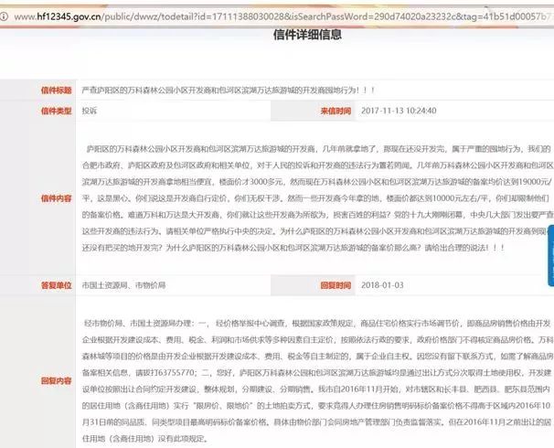Viewport: 554px width, 448px height.
Task: Click the value 市国土资源局、市物价局
Action: (x=123, y=285)
